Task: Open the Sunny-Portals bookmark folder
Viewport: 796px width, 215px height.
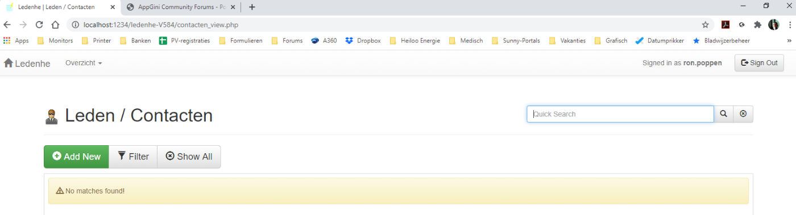Action: pyautogui.click(x=516, y=41)
